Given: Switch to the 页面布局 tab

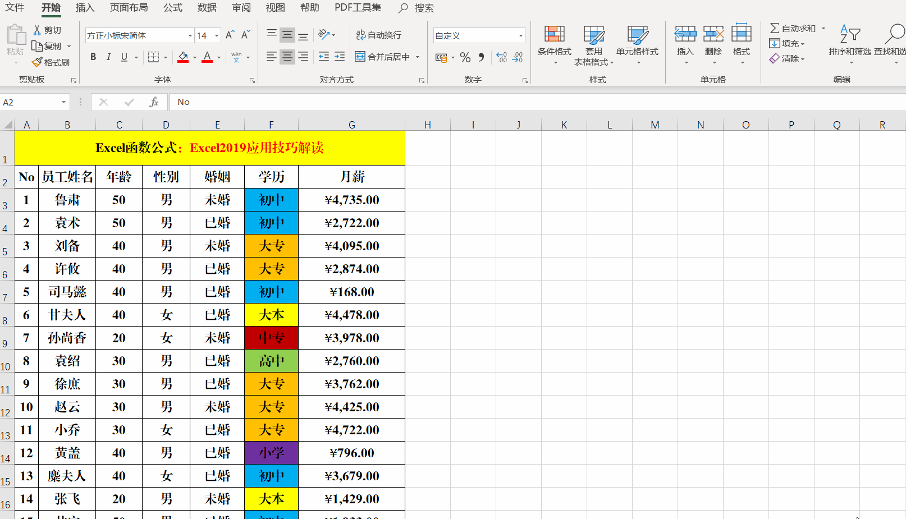Looking at the screenshot, I should 129,8.
